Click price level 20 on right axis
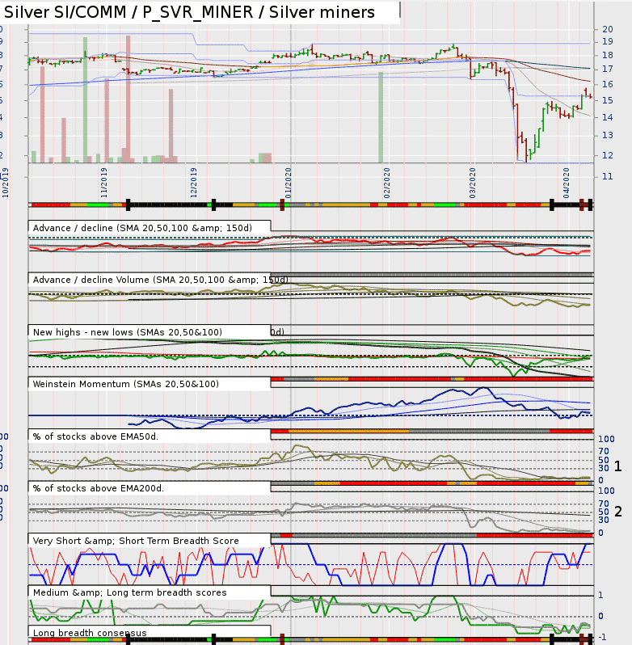The width and height of the screenshot is (632, 645). click(x=607, y=29)
